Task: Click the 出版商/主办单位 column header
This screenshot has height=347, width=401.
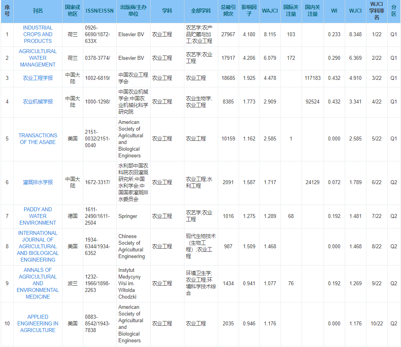Action: [x=134, y=11]
